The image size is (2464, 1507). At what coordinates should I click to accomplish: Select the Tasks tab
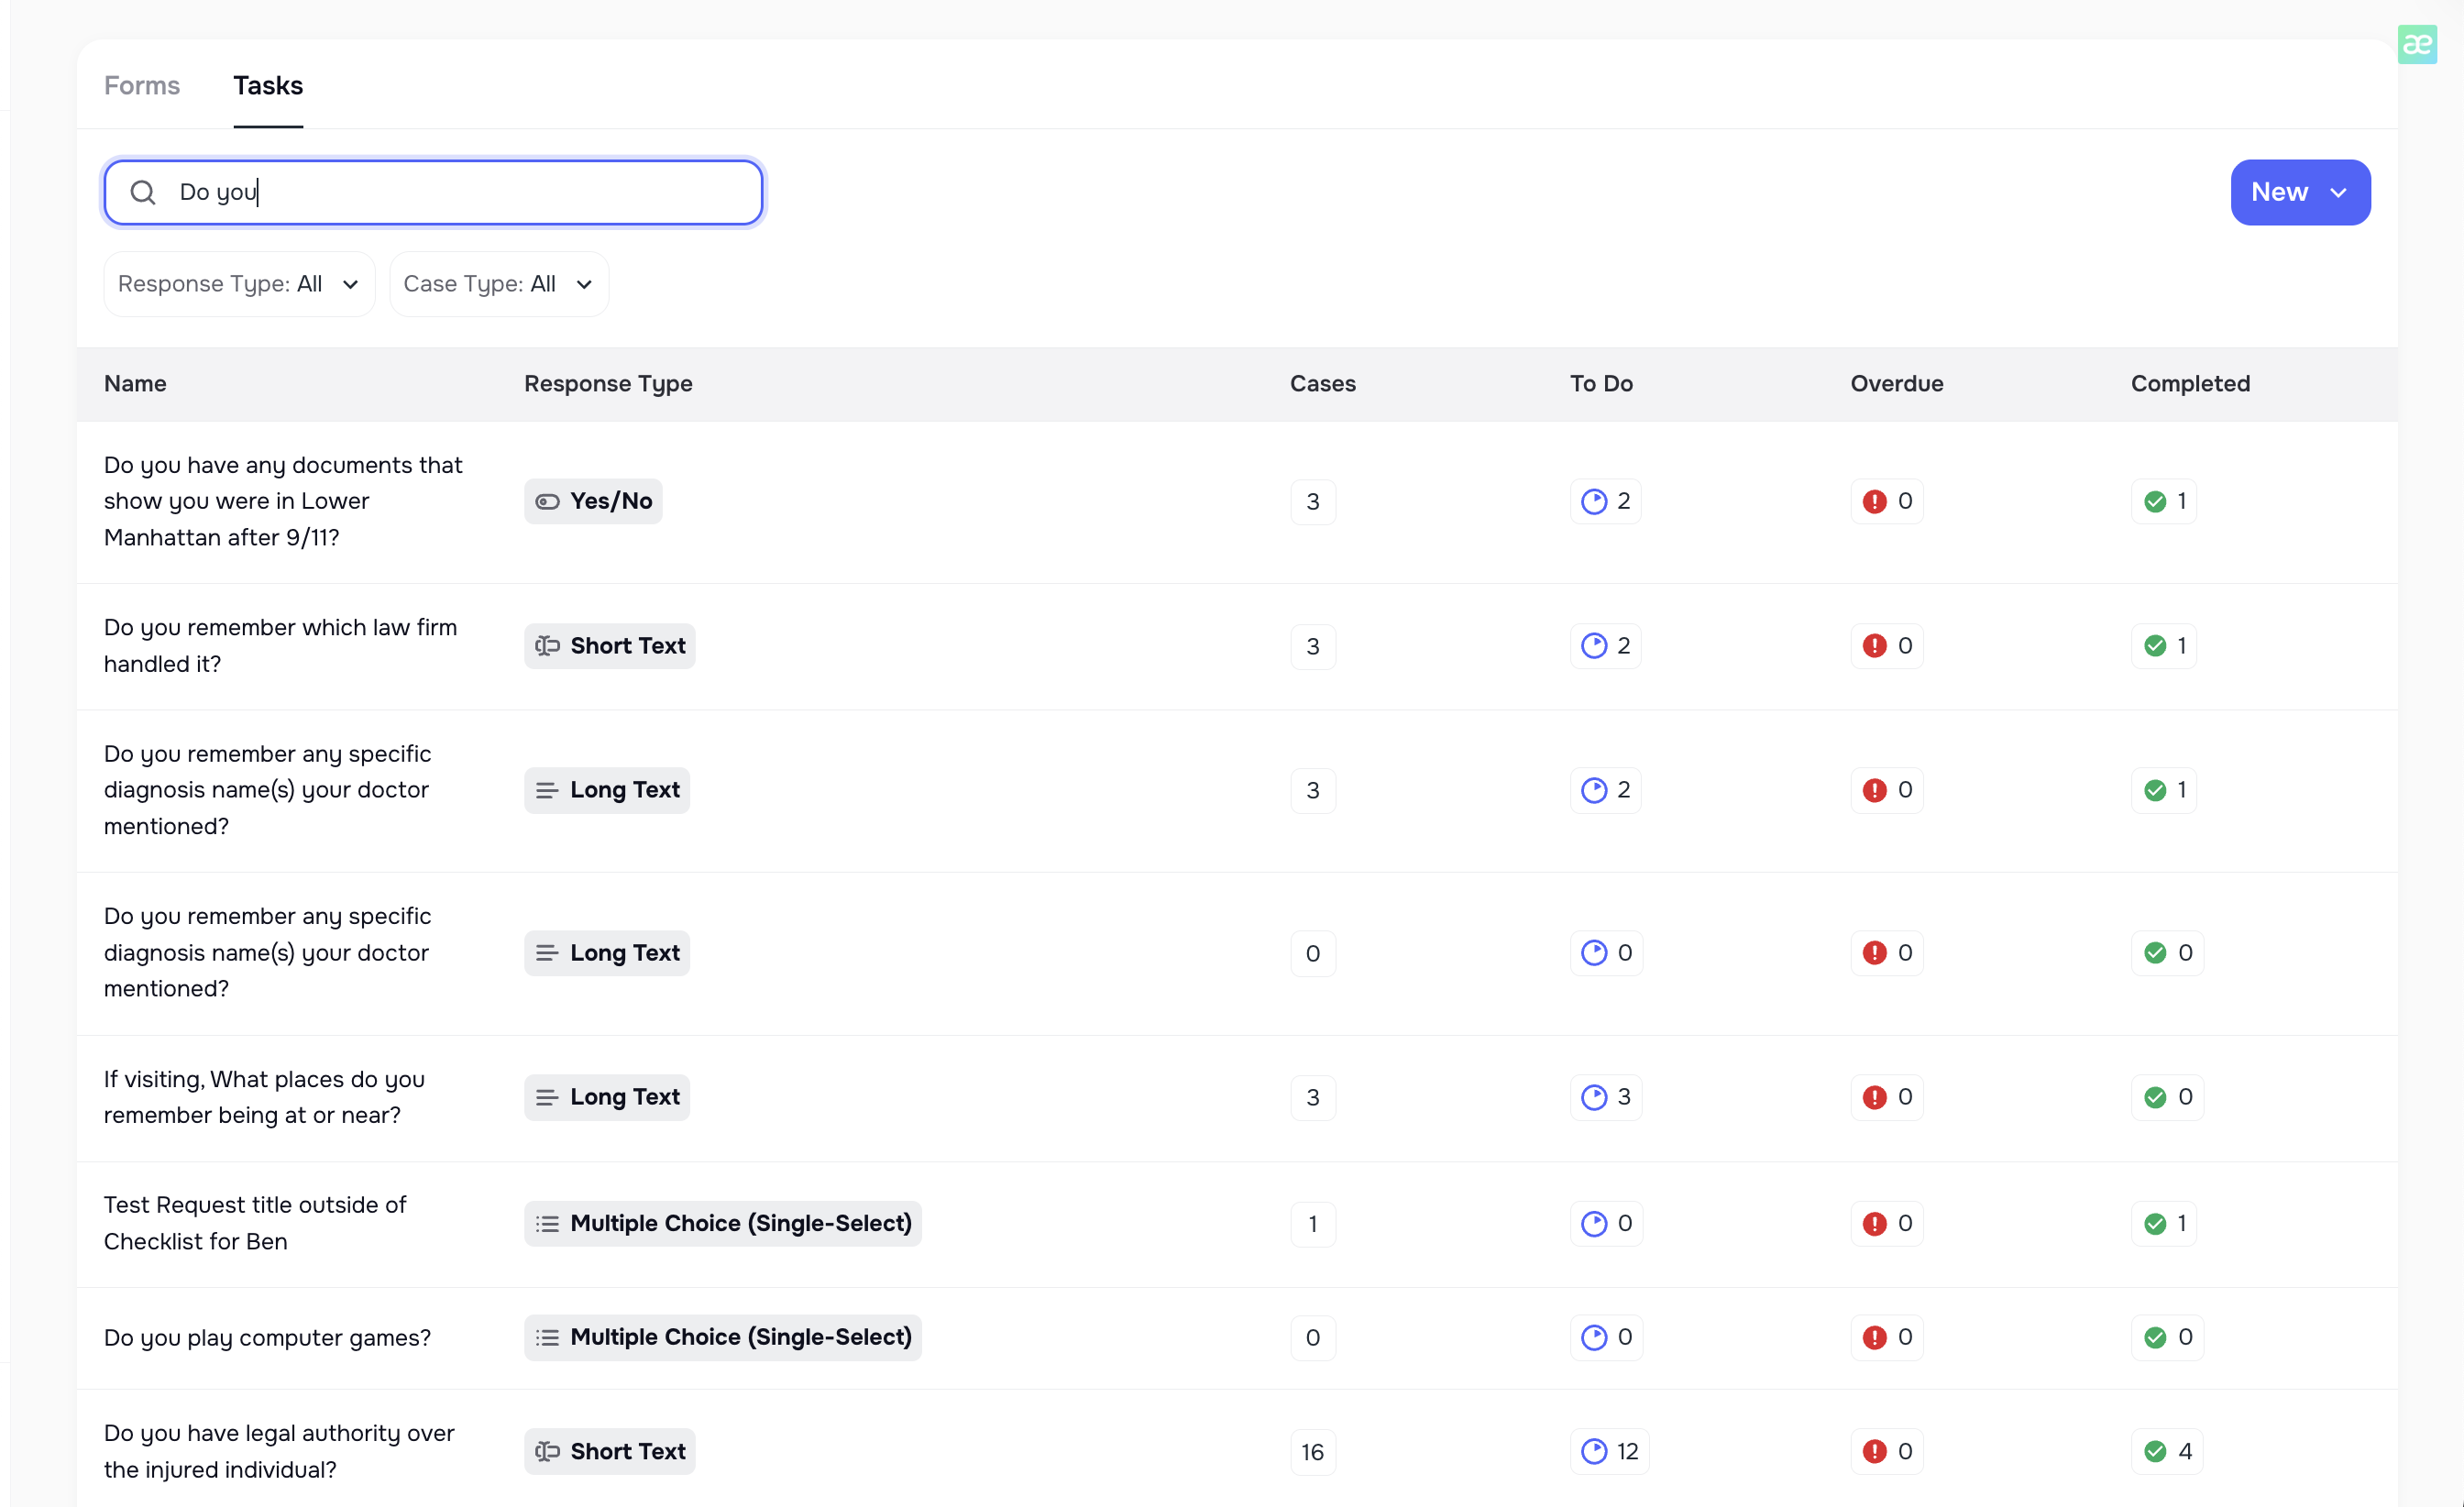[267, 86]
